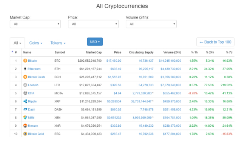Open the USD currency dropdown
250x143 pixels.
click(x=95, y=42)
